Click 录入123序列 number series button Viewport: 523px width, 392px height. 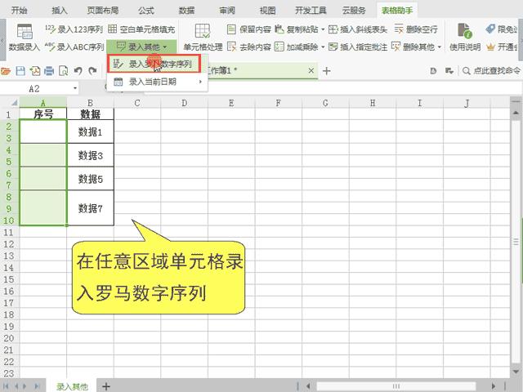coord(74,29)
